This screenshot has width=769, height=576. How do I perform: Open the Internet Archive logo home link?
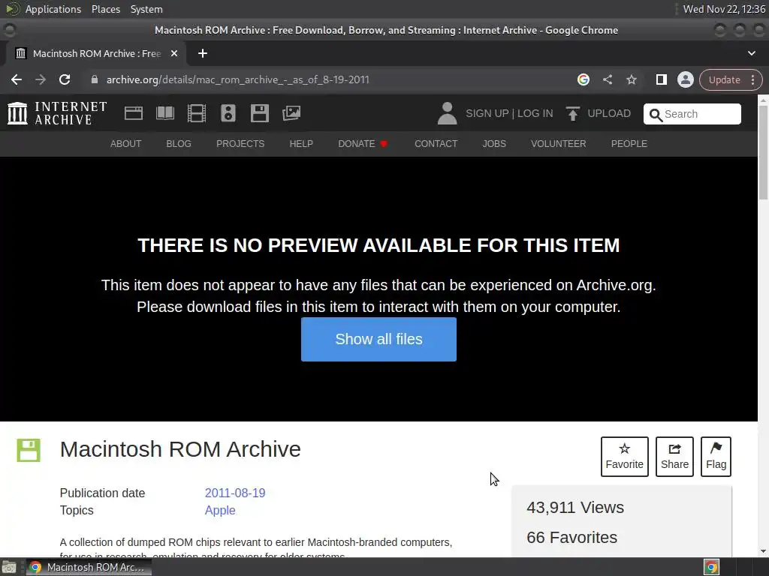57,113
